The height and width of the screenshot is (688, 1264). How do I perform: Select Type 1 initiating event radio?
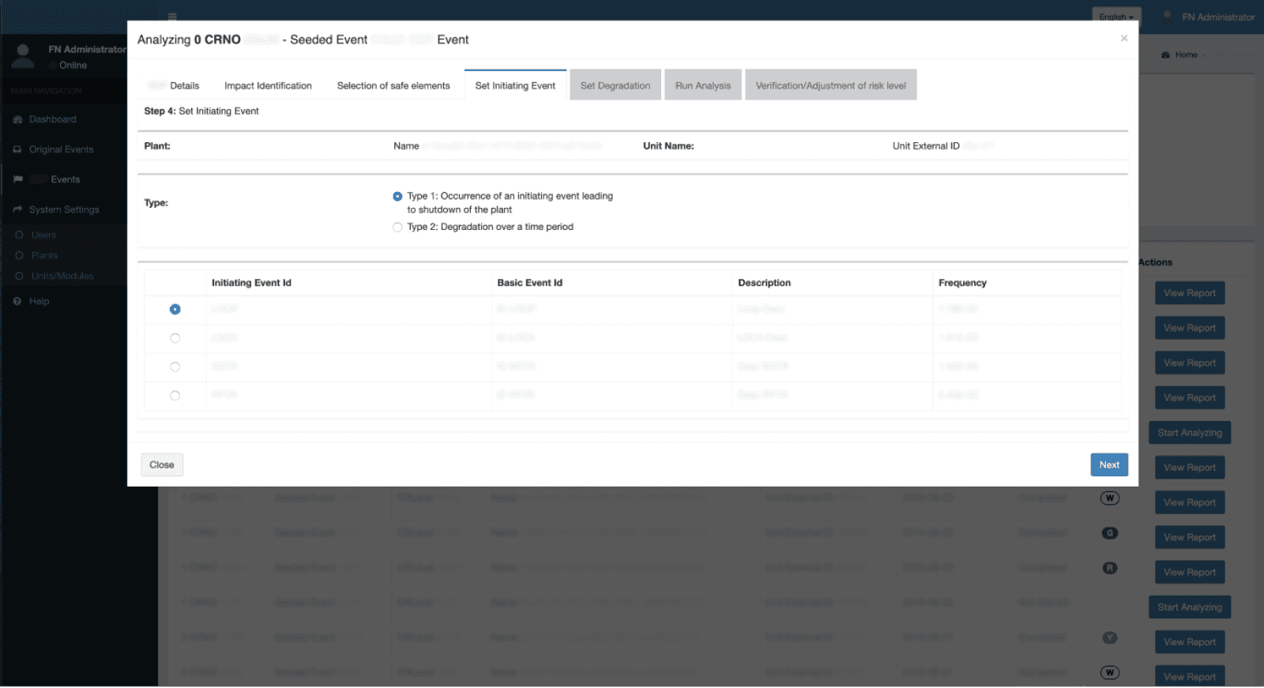pos(397,196)
